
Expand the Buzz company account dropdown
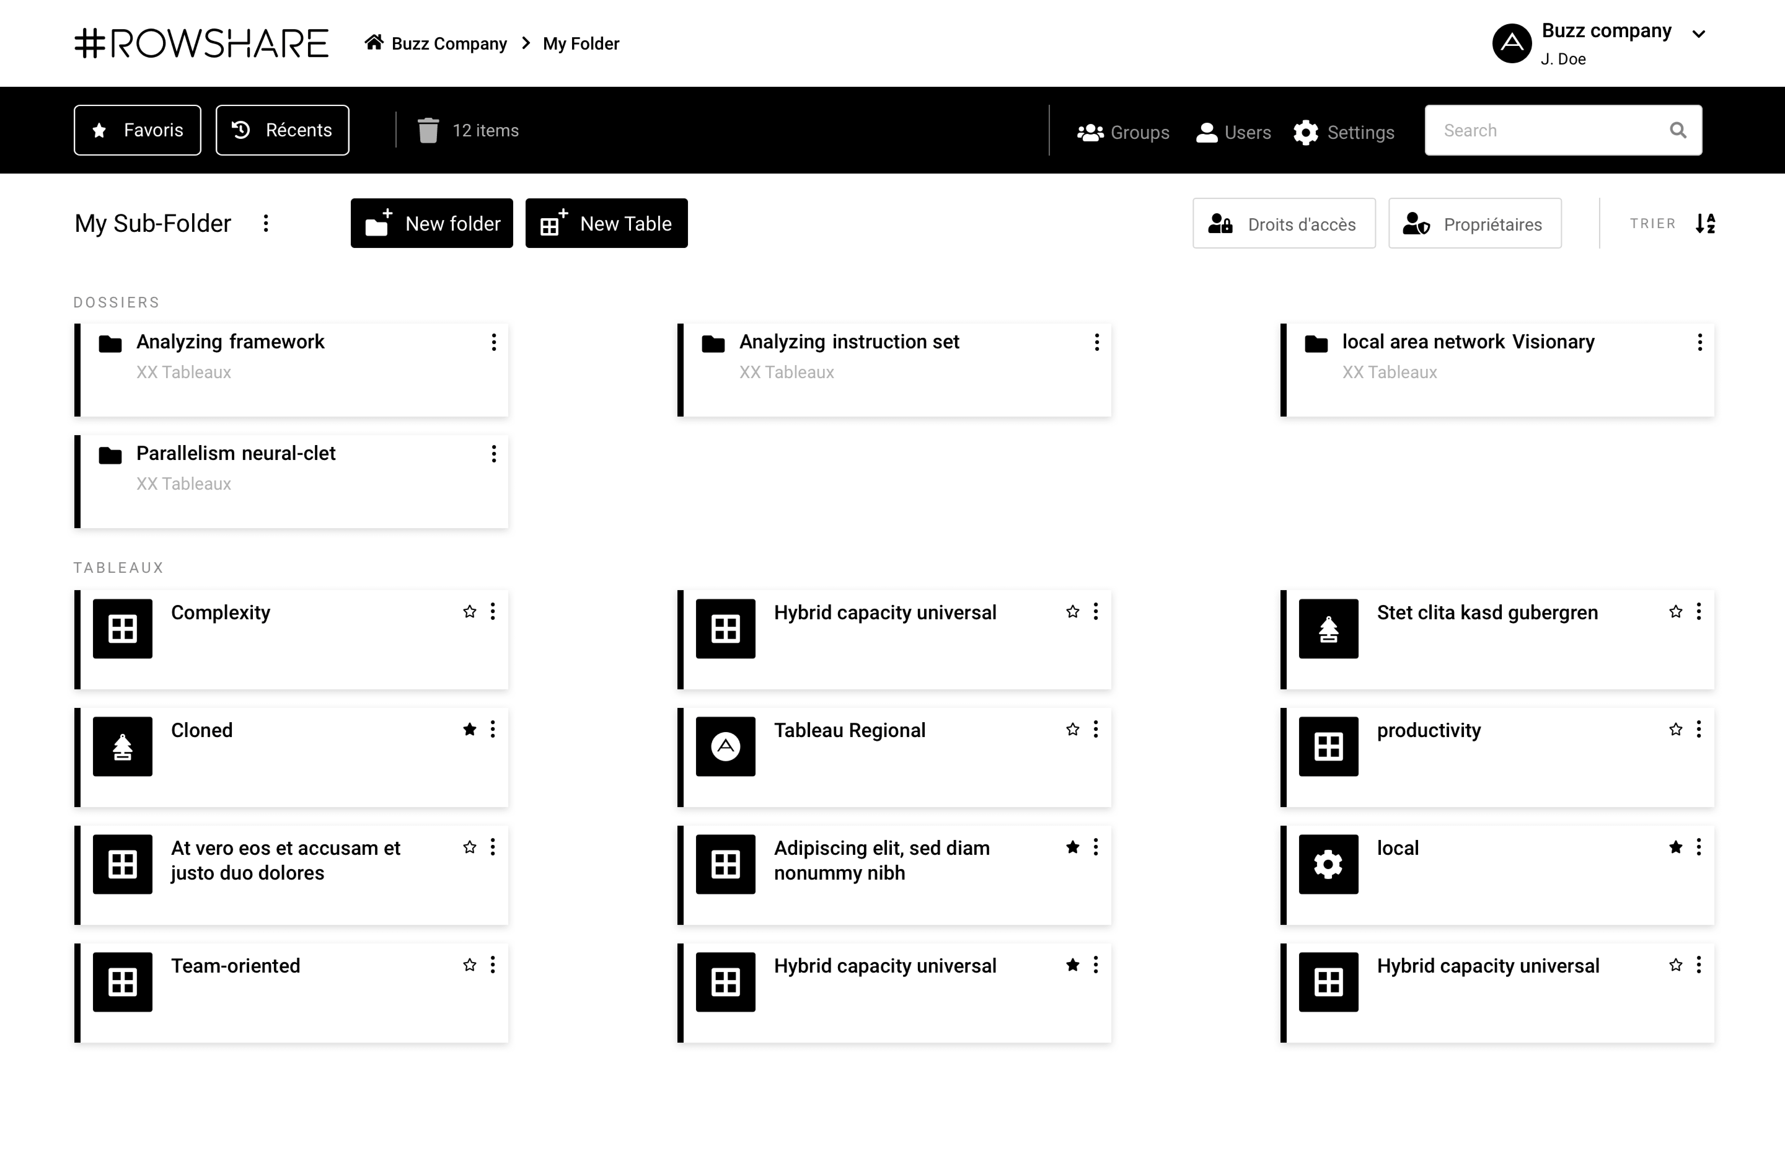[1698, 34]
